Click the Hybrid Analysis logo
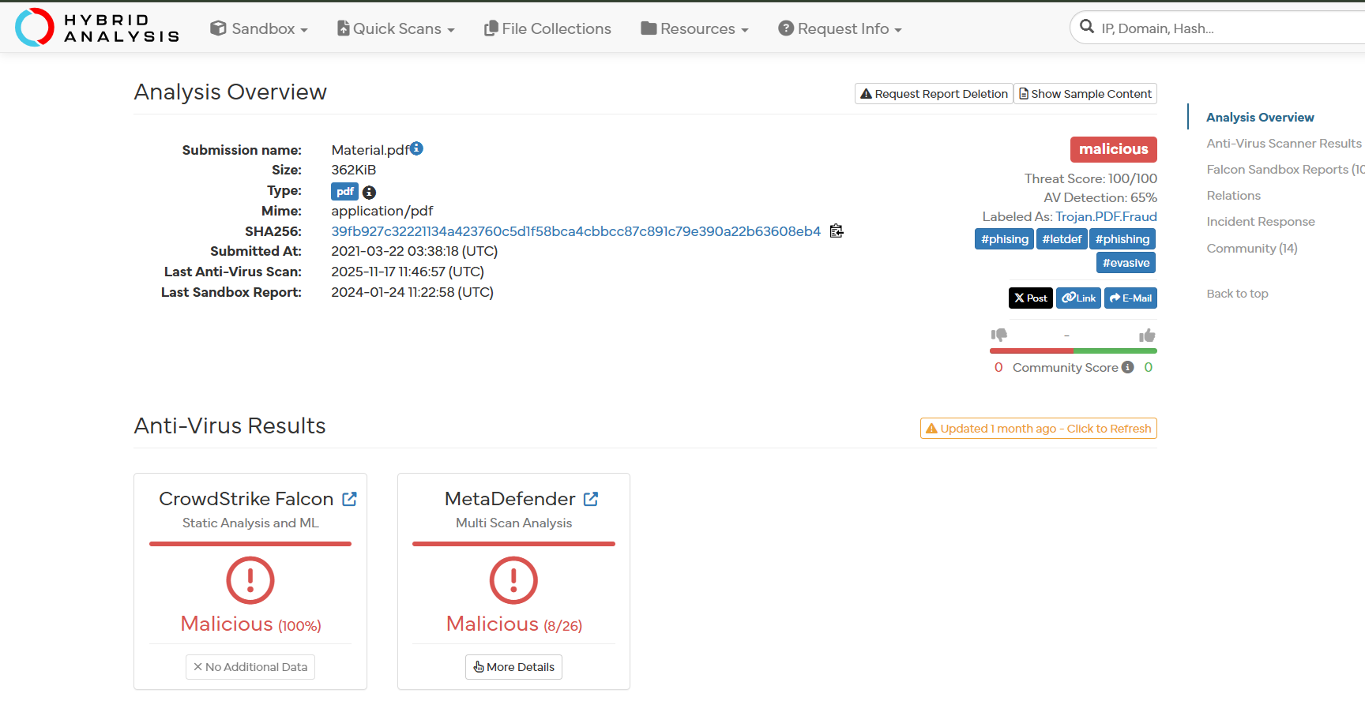Screen dimensions: 1365x701 (98, 28)
